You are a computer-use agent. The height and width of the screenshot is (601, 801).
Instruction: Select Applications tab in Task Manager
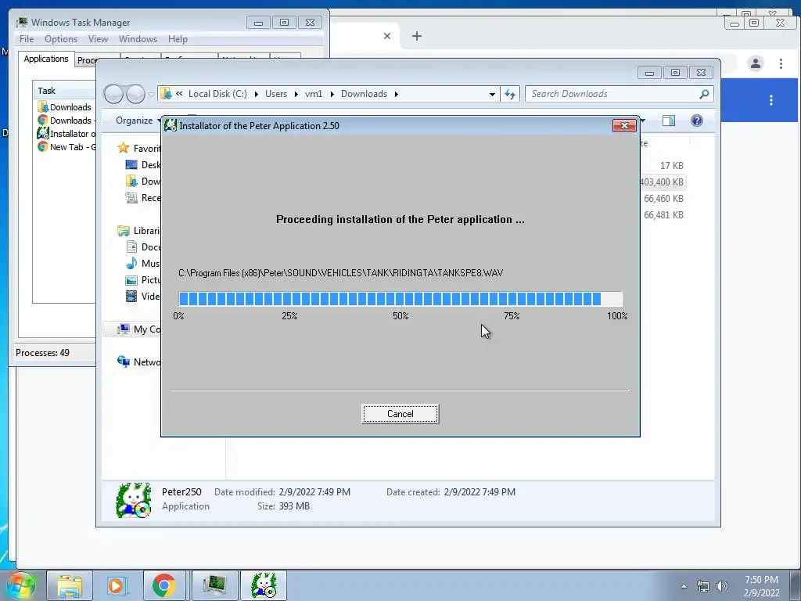pyautogui.click(x=46, y=59)
